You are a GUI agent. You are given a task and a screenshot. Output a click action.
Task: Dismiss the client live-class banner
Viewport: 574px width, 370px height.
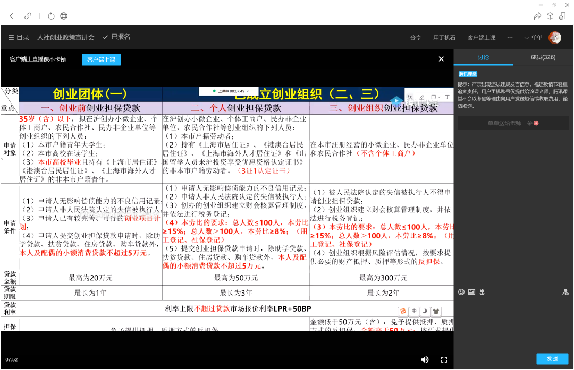(x=441, y=59)
